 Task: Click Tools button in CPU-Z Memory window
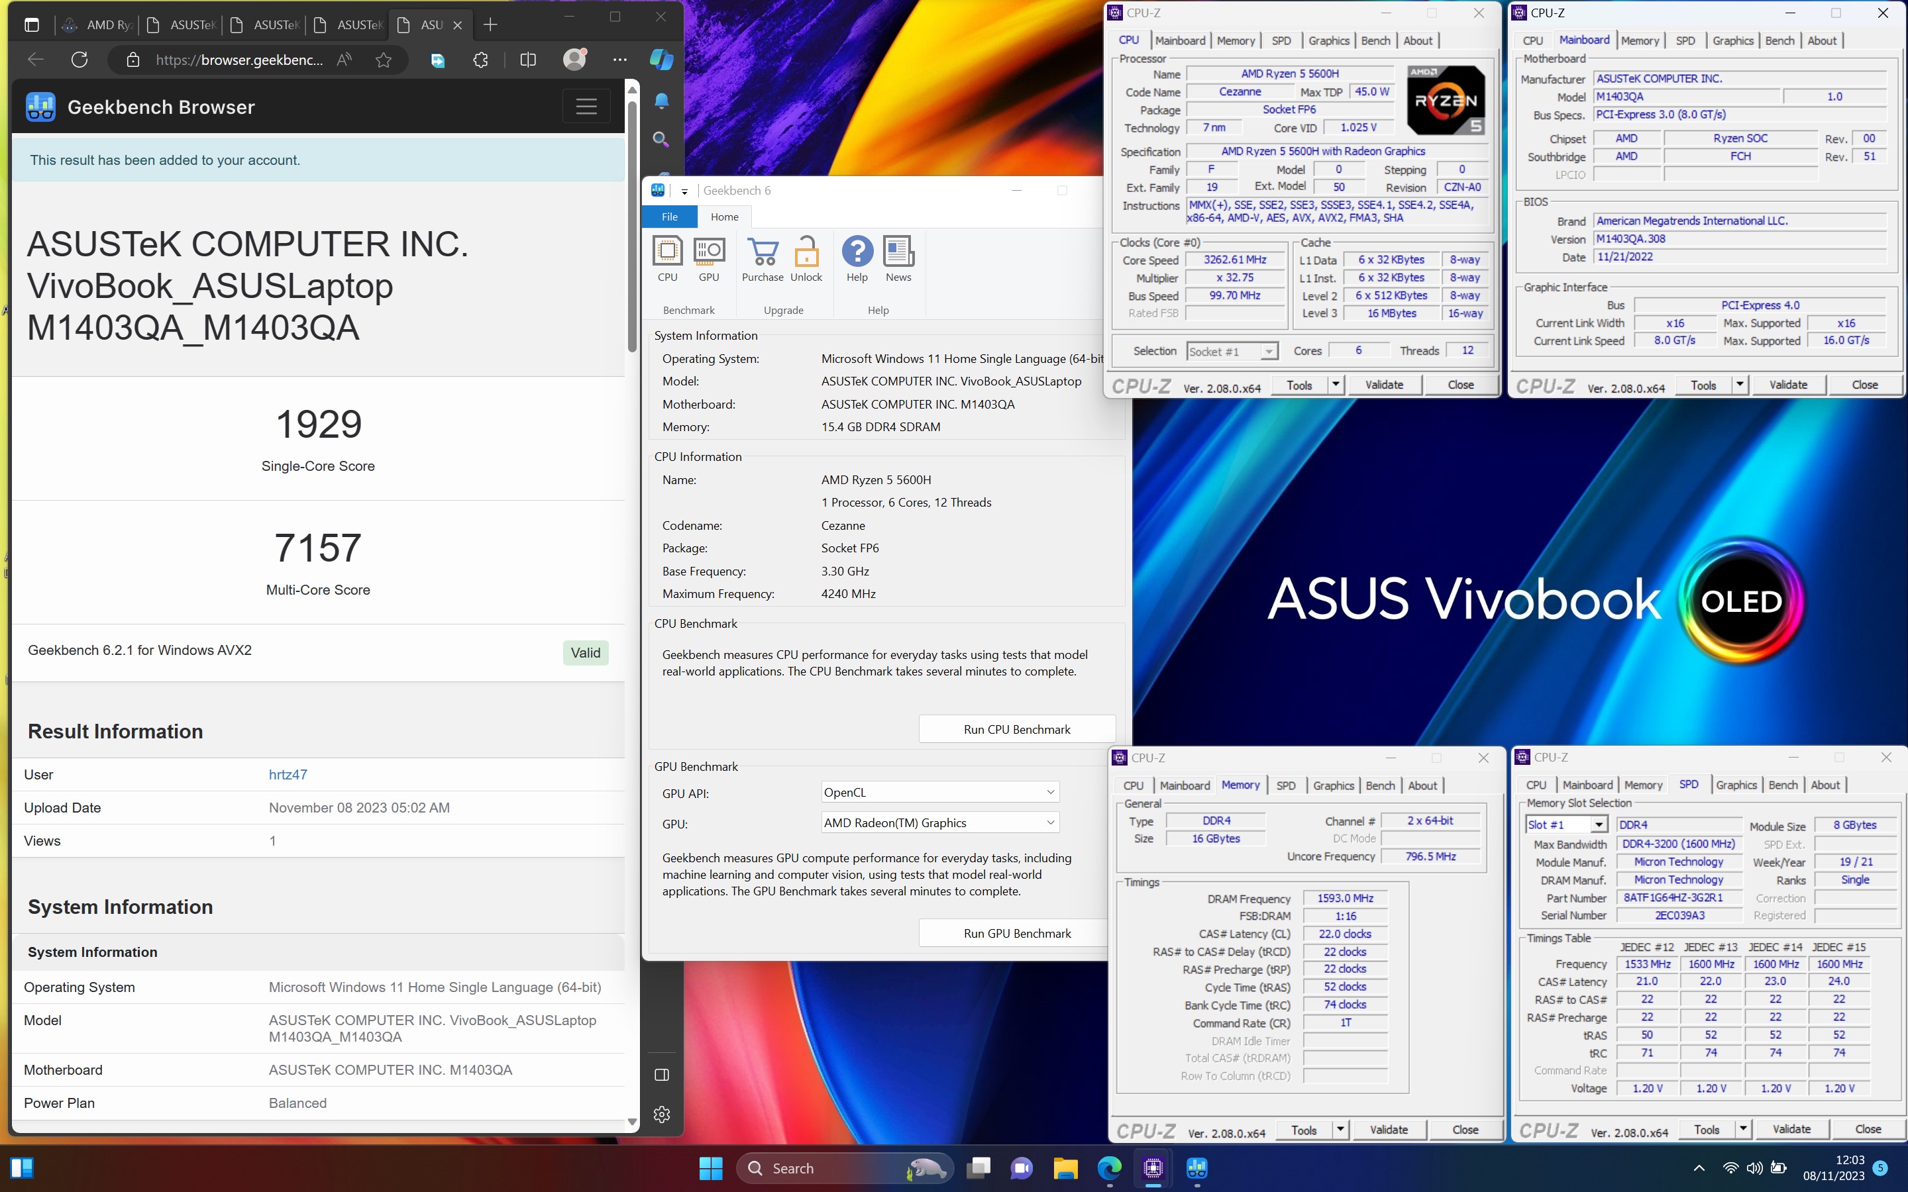(1303, 1130)
